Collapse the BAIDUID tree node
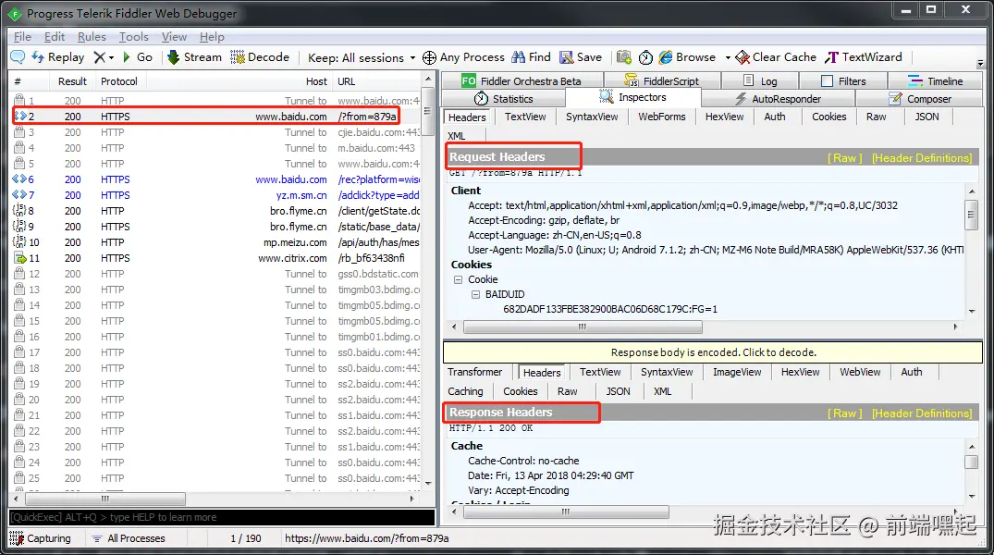 [x=475, y=294]
